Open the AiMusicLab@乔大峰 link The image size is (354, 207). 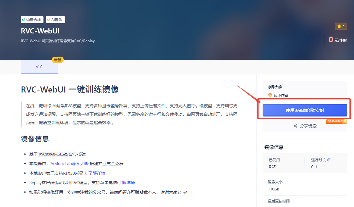69,164
